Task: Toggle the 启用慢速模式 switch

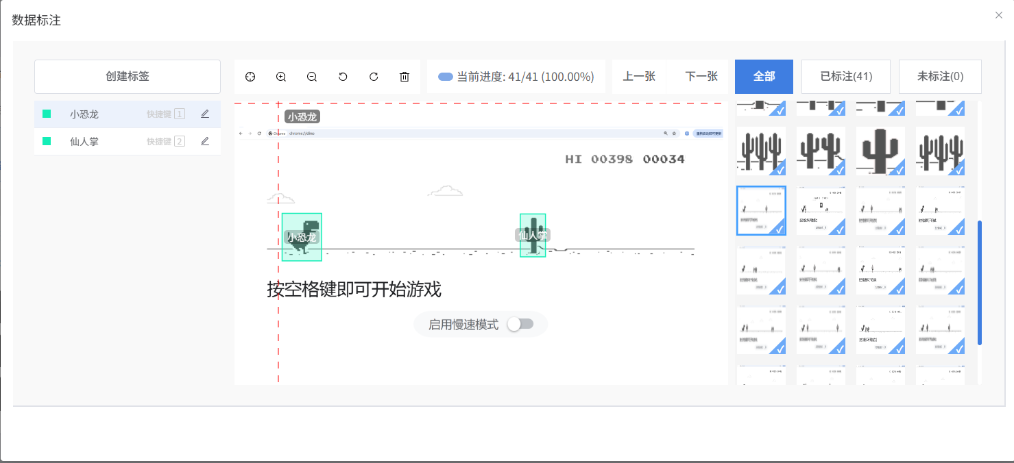Action: (520, 324)
